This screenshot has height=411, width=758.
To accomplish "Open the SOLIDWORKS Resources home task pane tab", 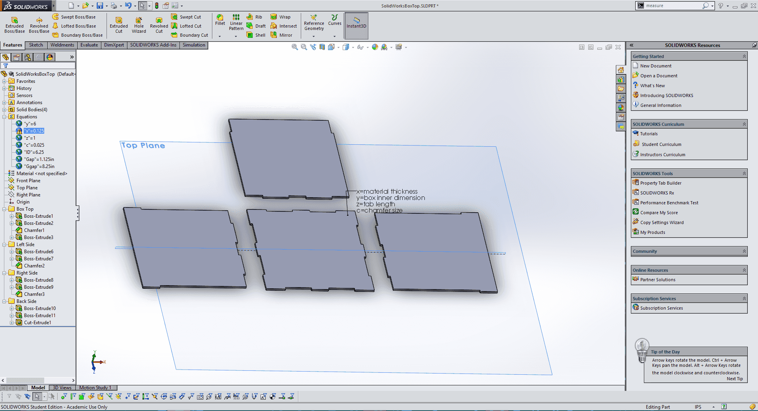I will pyautogui.click(x=621, y=70).
